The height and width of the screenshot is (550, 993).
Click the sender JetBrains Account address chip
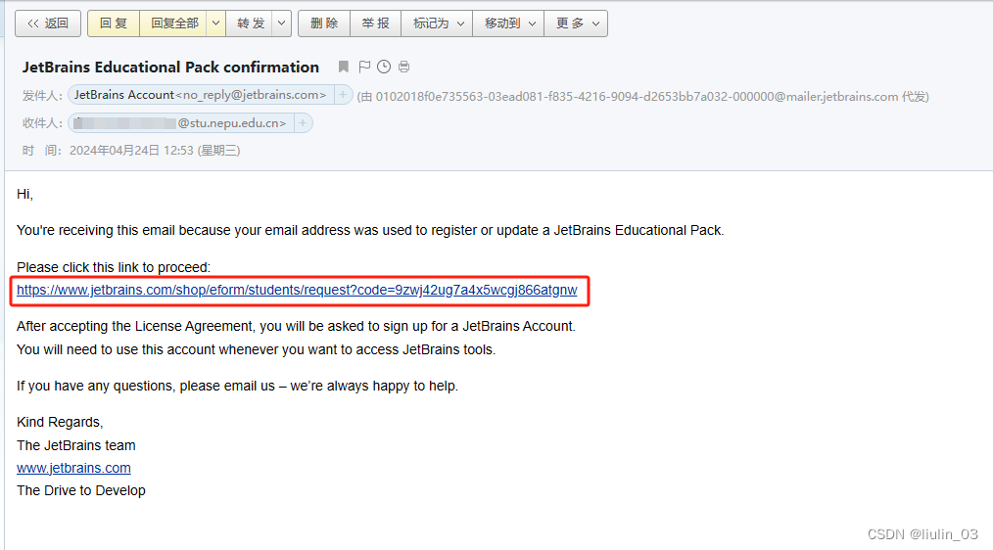point(200,95)
